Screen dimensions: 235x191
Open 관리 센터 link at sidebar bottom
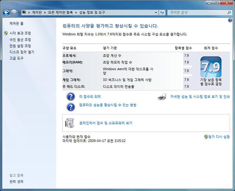point(17,182)
